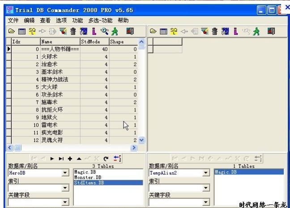The height and width of the screenshot is (208, 290).
Task: Click the Name column header
Action: pos(60,42)
